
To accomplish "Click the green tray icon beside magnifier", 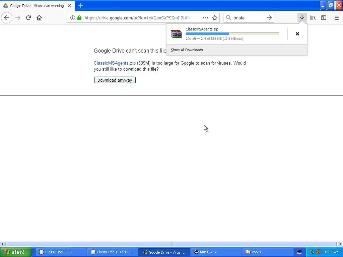I will [x=312, y=252].
